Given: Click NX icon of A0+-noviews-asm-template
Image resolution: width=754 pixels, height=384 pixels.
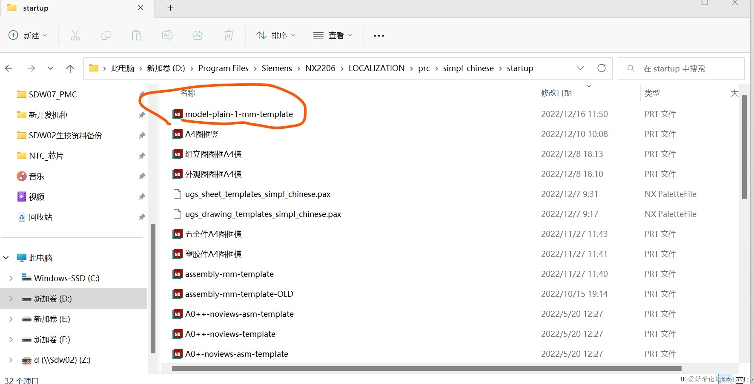Looking at the screenshot, I should (x=178, y=354).
